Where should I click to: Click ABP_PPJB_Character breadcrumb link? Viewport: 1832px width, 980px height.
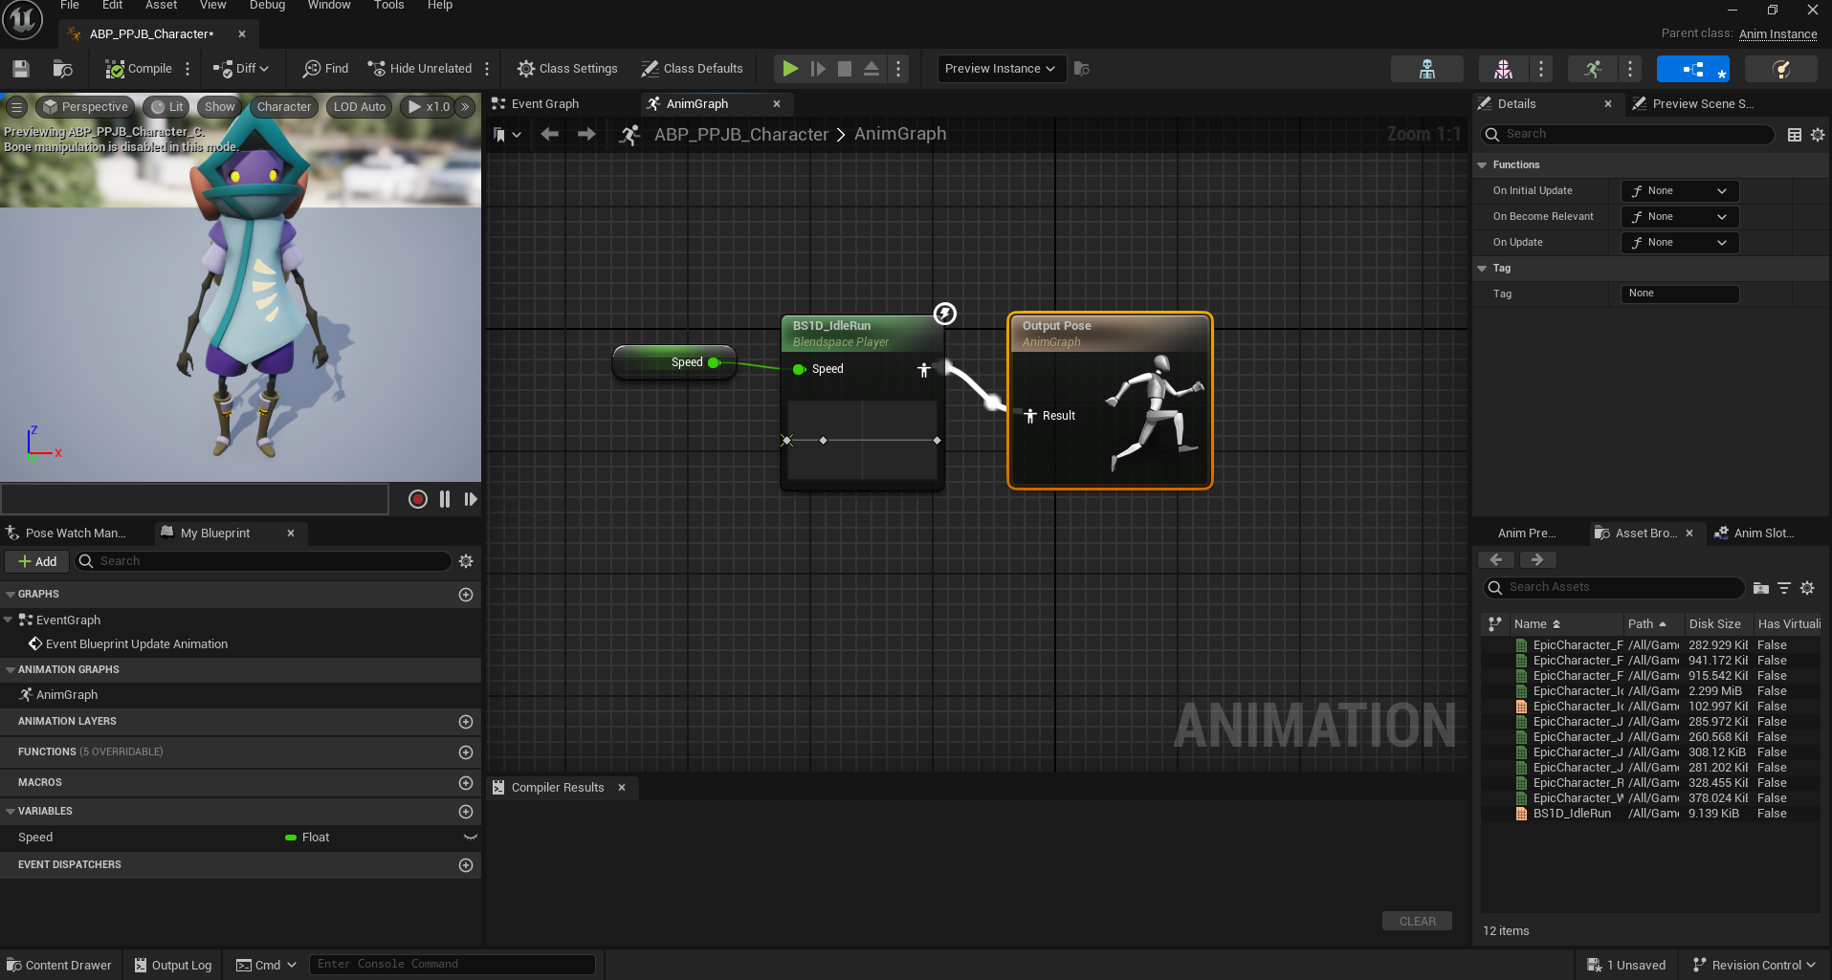coord(740,135)
